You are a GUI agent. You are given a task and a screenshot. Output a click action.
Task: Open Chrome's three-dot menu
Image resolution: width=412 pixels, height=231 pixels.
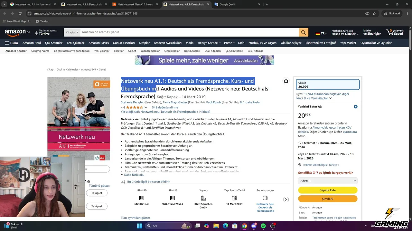coord(407,13)
